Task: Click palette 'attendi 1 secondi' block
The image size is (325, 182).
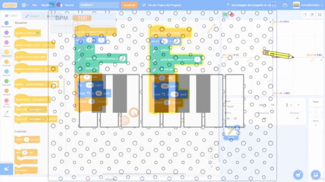Action: [x=27, y=140]
